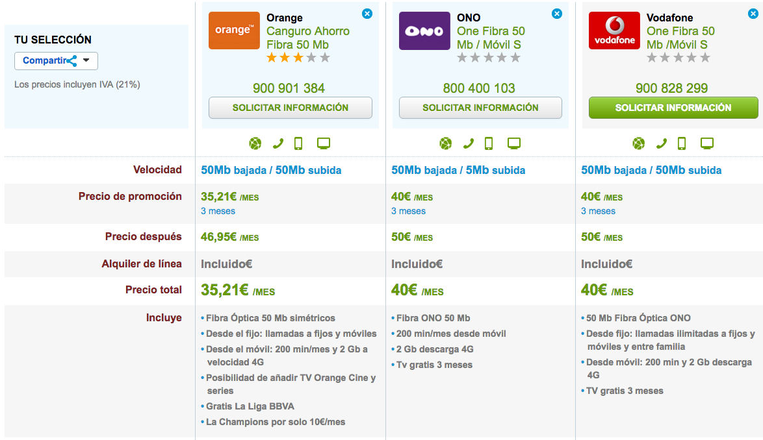Click '50 Mb Fibra Óptica ONO' item
The image size is (763, 440).
638,317
